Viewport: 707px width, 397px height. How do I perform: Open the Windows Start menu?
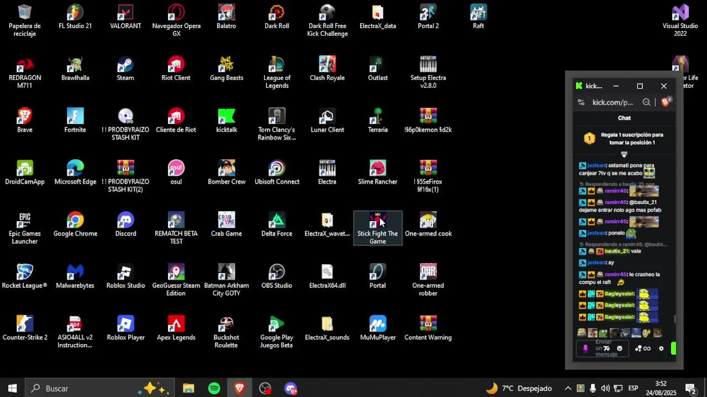[x=12, y=388]
